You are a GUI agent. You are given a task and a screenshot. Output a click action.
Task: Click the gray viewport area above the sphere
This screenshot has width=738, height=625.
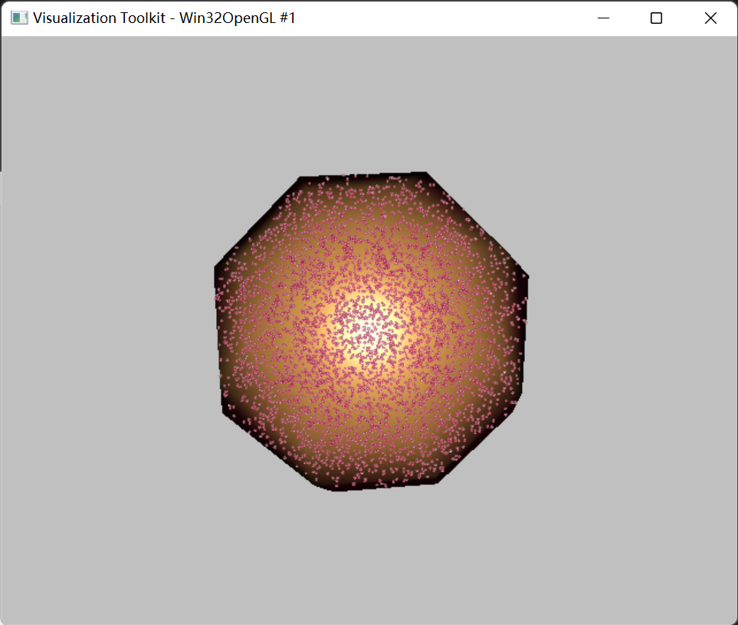[368, 100]
